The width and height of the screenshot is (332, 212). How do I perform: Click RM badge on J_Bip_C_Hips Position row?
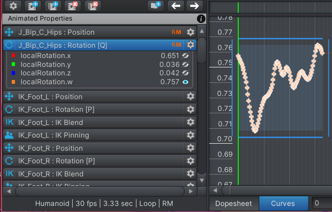click(x=176, y=32)
